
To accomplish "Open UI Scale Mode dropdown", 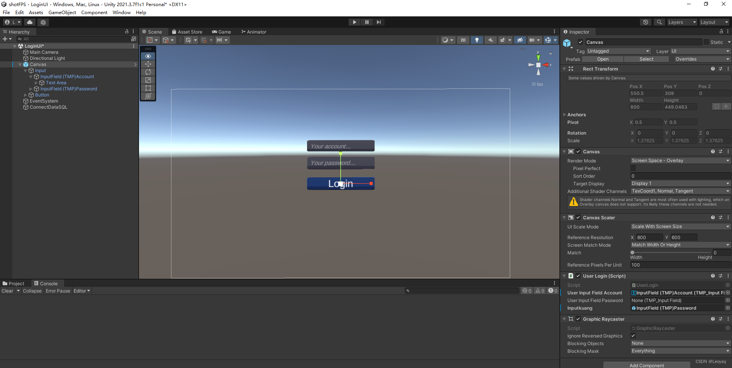I will point(680,227).
